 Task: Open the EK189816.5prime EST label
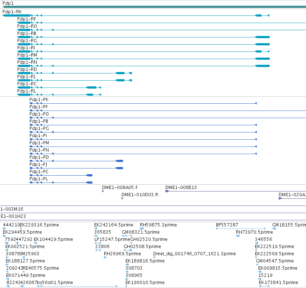(x=145, y=261)
